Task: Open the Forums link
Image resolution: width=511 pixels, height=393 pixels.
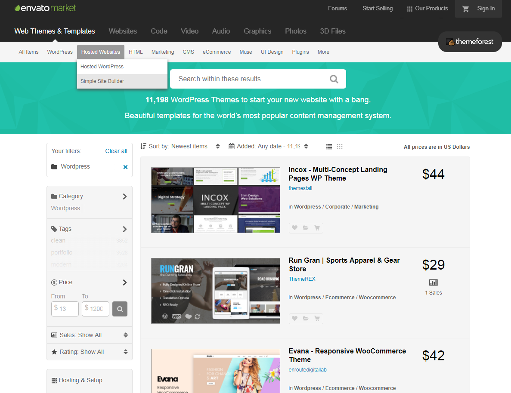Action: [338, 9]
